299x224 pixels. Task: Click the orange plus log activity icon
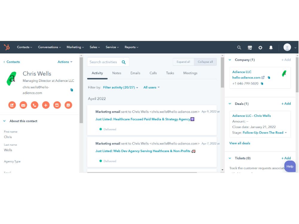46,105
